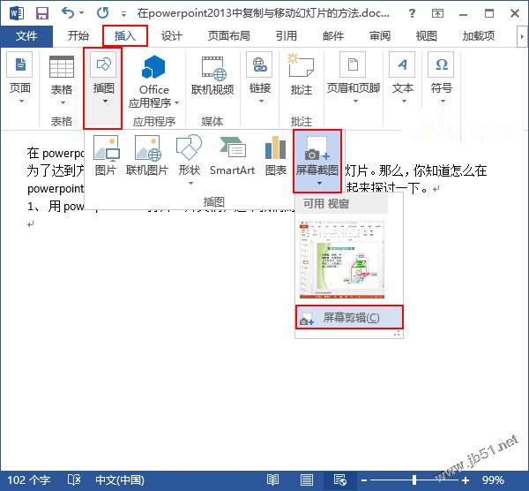Viewport: 529px width, 491px height.
Task: Collapse the 插图 illustrations dropdown
Action: click(103, 87)
